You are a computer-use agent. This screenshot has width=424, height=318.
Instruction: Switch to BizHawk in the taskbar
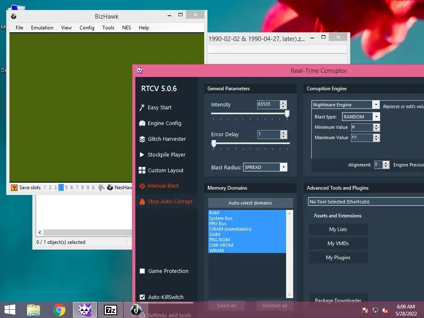click(136, 310)
